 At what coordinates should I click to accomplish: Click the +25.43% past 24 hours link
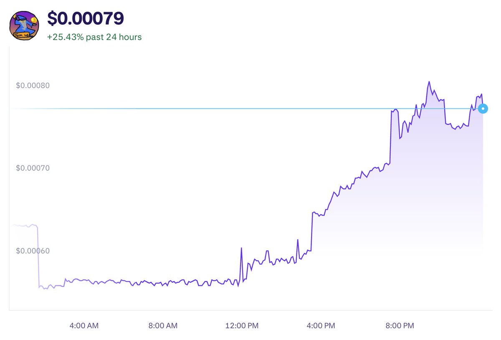click(94, 37)
